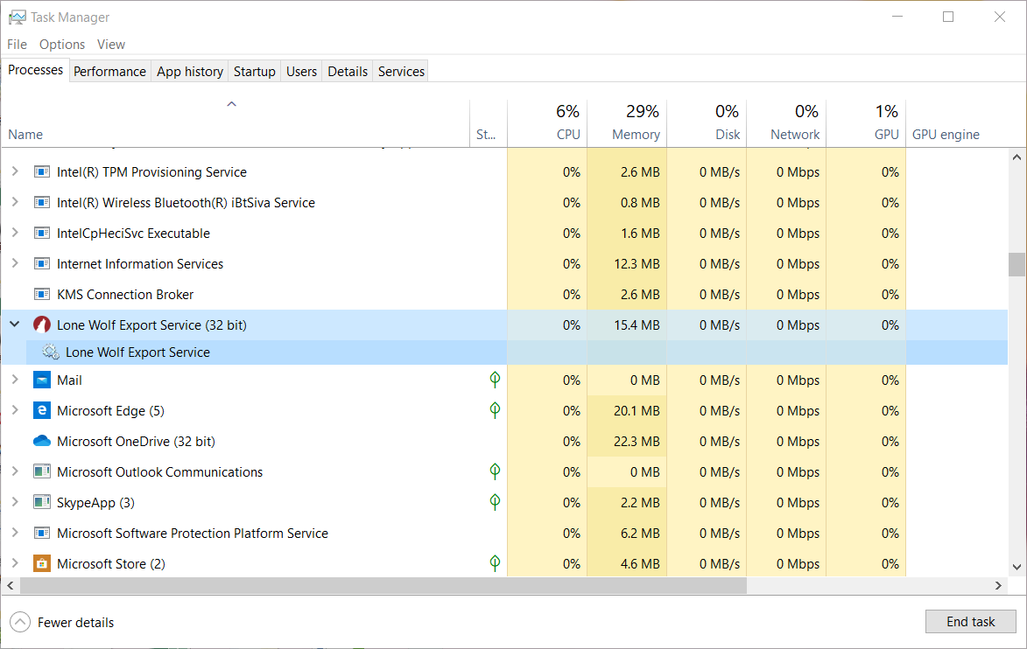1027x649 pixels.
Task: Click the KMS Connection Broker icon
Action: click(x=42, y=295)
